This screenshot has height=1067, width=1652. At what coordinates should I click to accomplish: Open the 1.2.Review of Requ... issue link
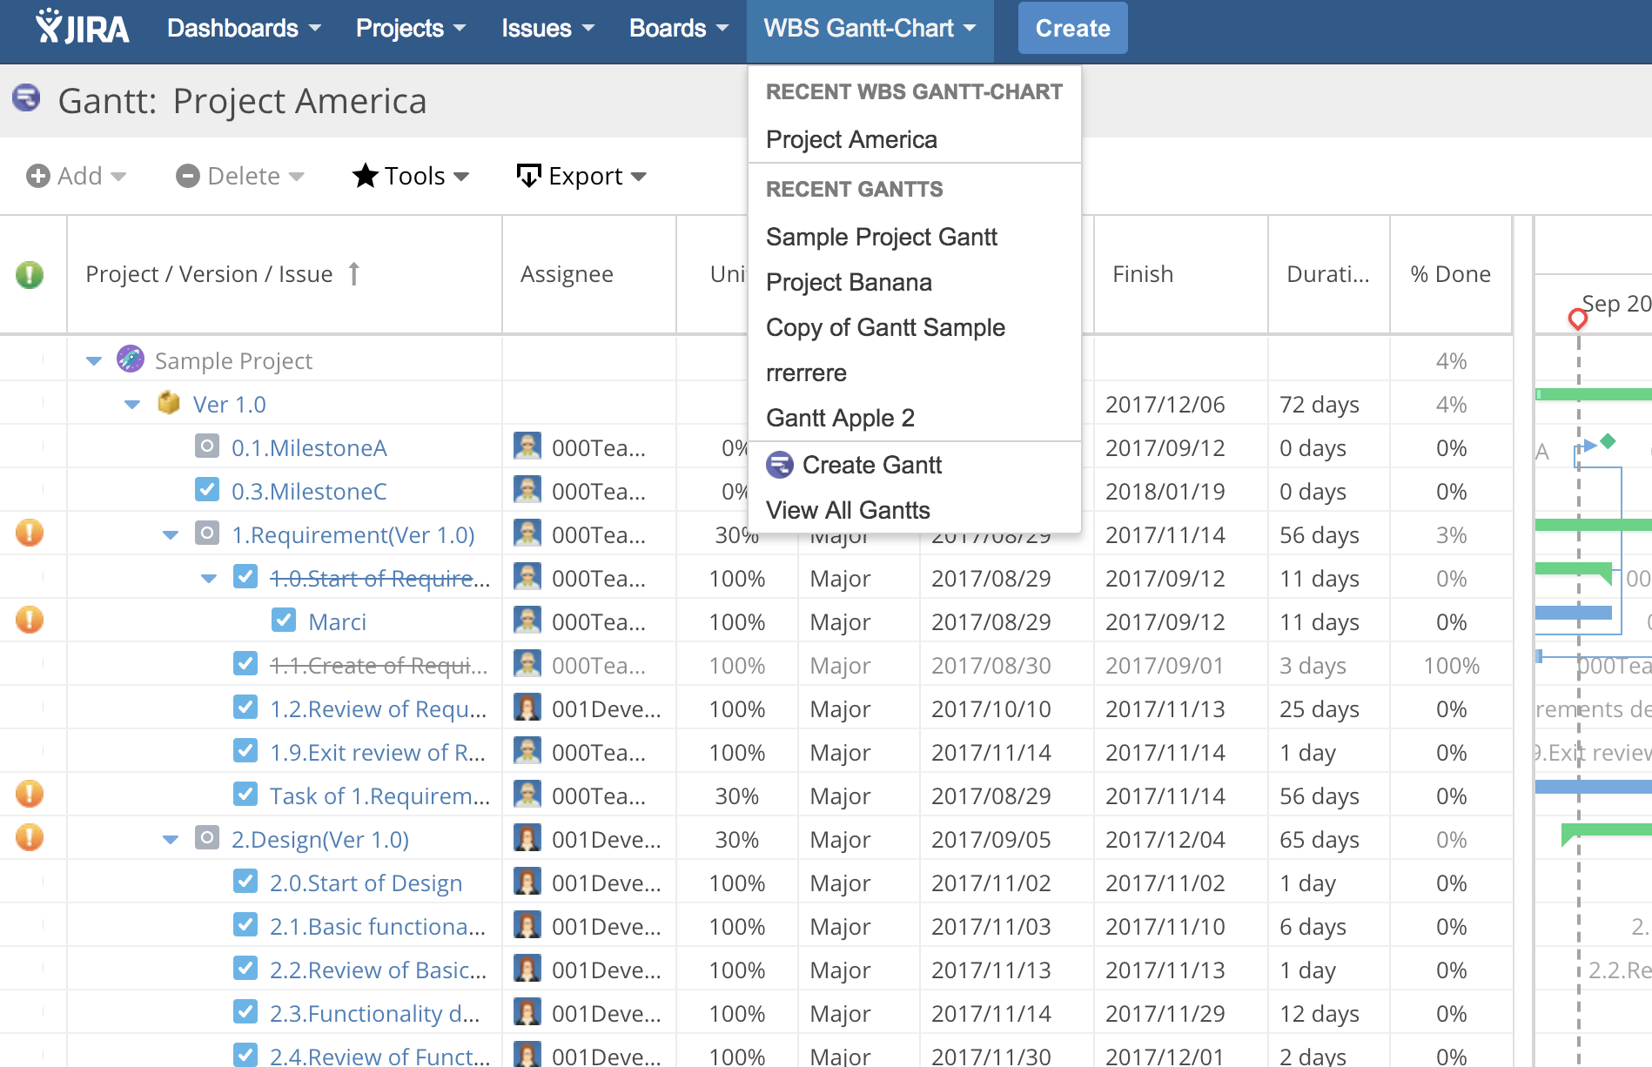pos(378,709)
